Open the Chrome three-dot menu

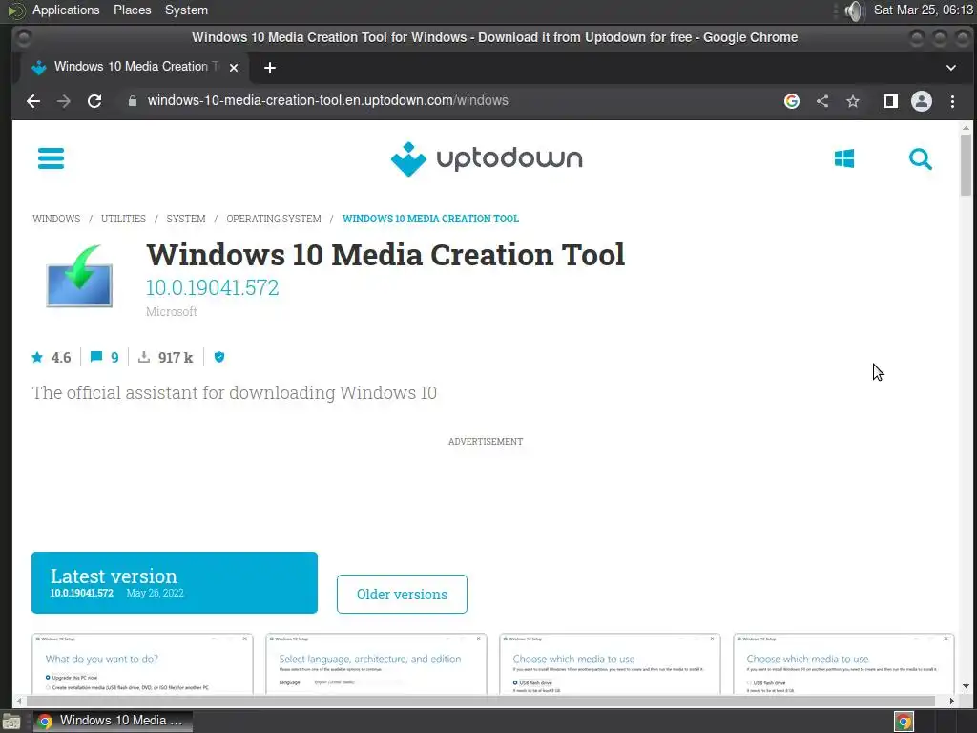[952, 101]
